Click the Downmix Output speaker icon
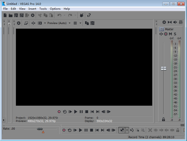This screenshot has height=141, width=187. [170, 22]
